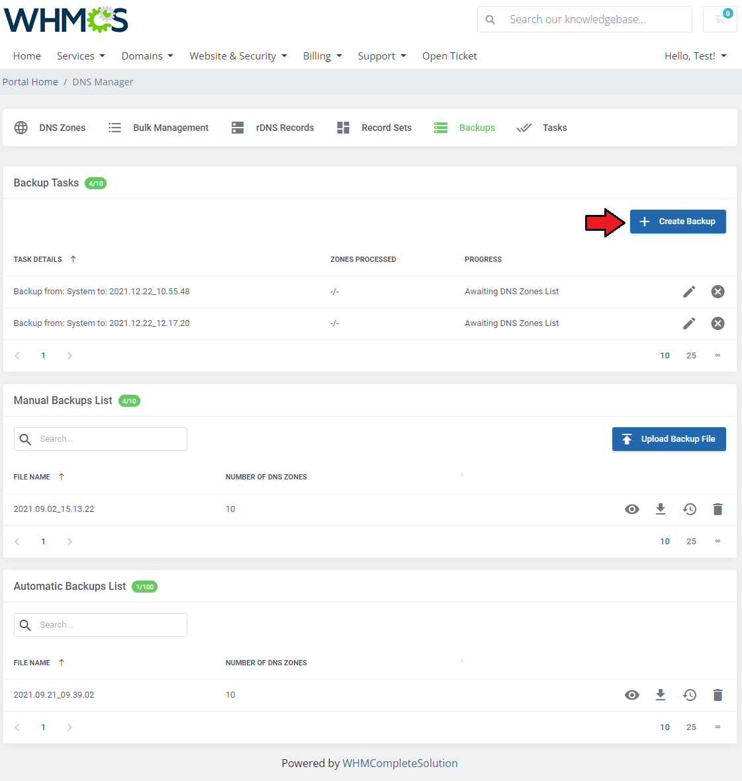Go to previous page in Automatic Backups List
Screen dimensions: 742x781
tap(17, 727)
